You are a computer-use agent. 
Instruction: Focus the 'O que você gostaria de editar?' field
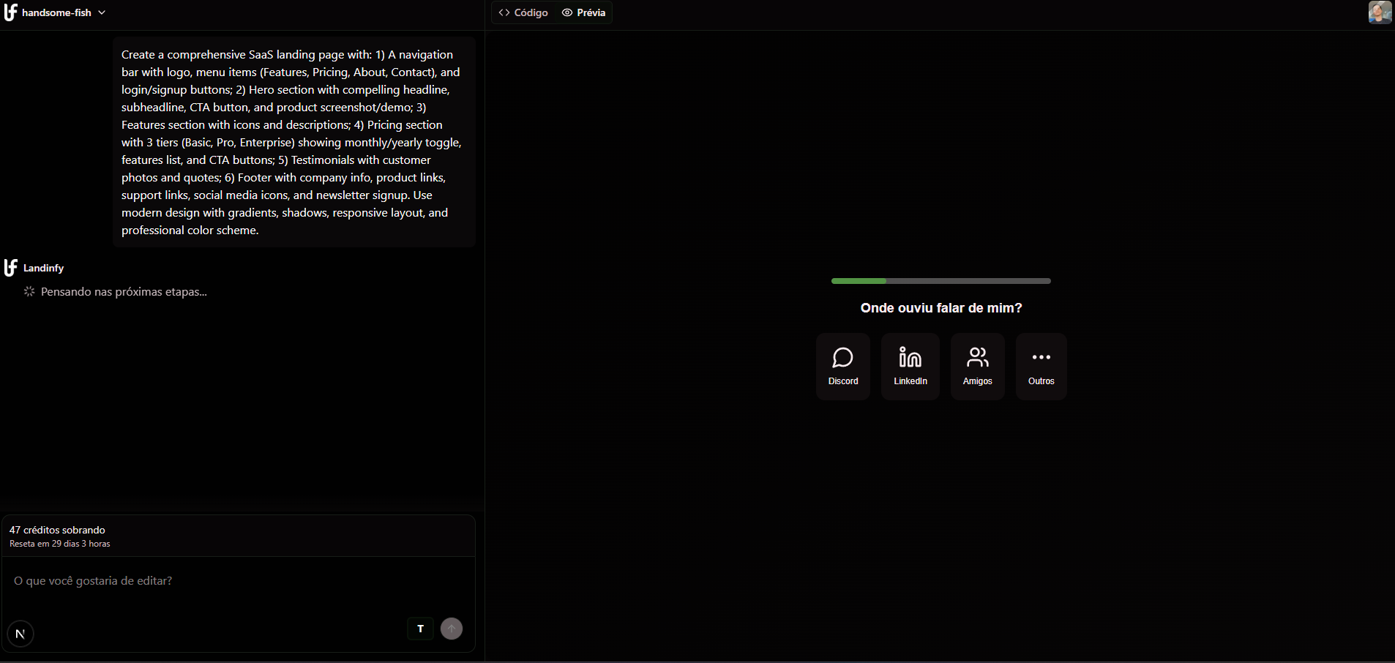point(238,581)
